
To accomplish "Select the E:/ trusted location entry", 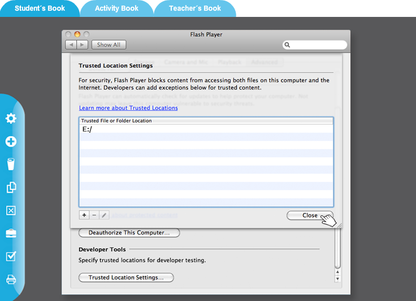I will (87, 129).
